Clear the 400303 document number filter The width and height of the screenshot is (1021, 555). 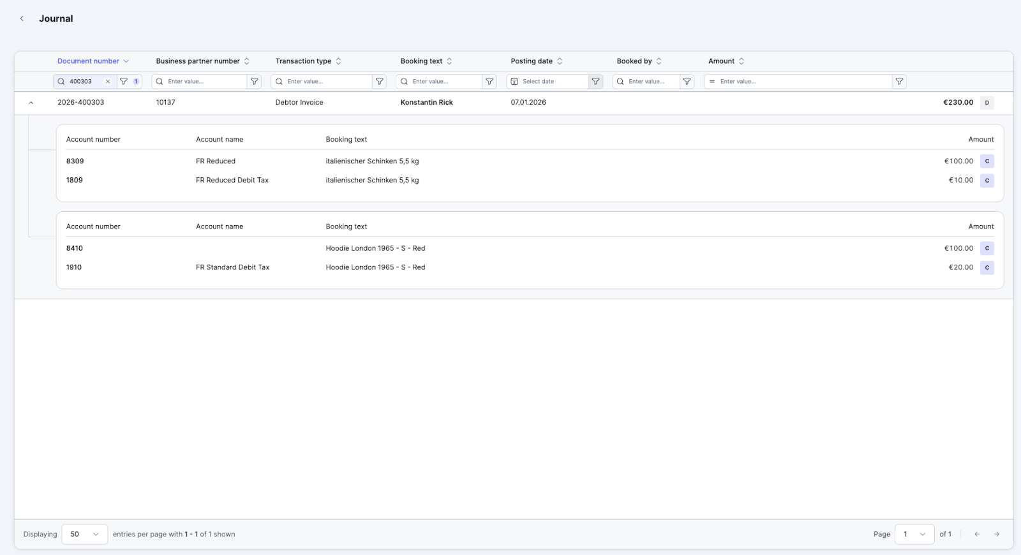coord(108,82)
